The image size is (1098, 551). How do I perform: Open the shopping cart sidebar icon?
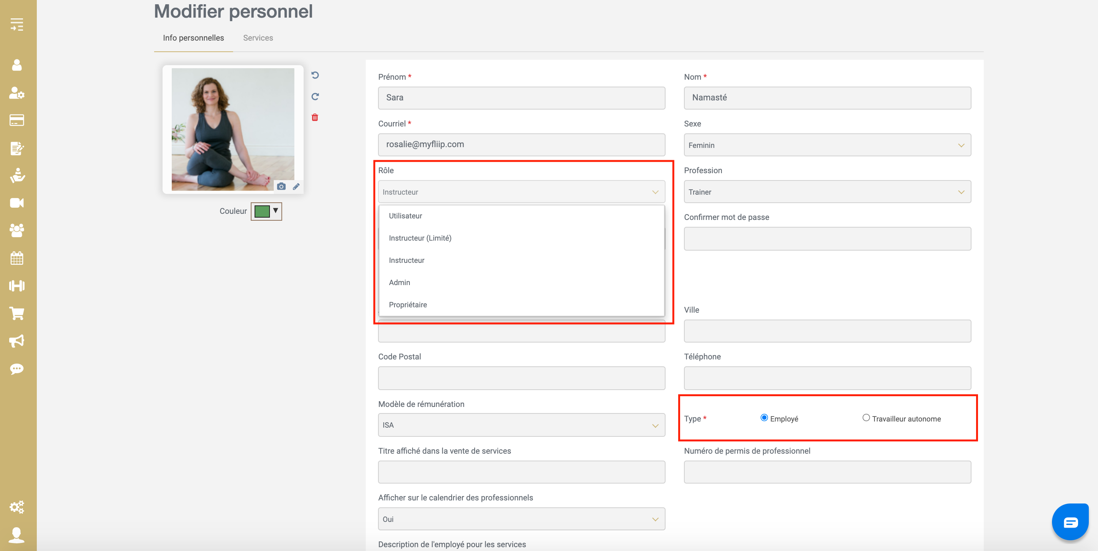(17, 314)
